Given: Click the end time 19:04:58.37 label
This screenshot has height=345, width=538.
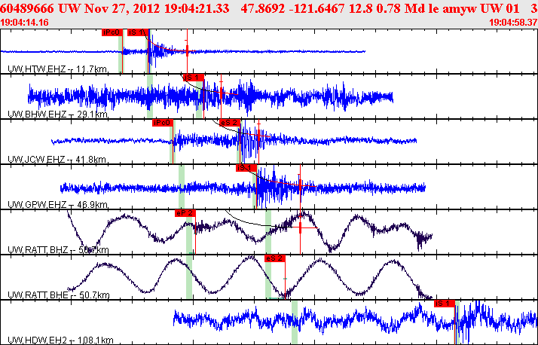Looking at the screenshot, I should (x=513, y=23).
